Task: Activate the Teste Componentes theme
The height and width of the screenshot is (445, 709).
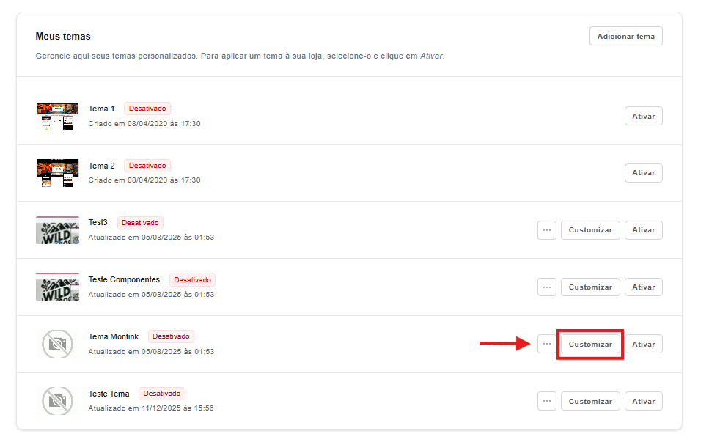Action: [643, 287]
